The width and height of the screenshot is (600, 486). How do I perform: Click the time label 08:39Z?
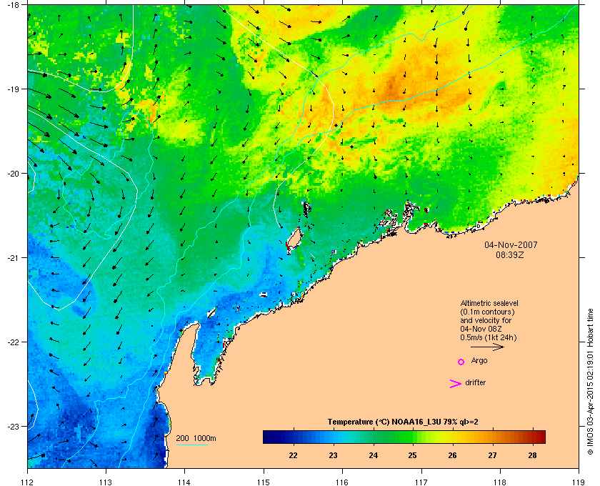tap(510, 254)
